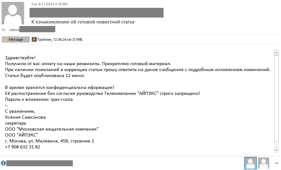
Task: Click the RAR archive icon of the attachment
Action: [x=34, y=39]
